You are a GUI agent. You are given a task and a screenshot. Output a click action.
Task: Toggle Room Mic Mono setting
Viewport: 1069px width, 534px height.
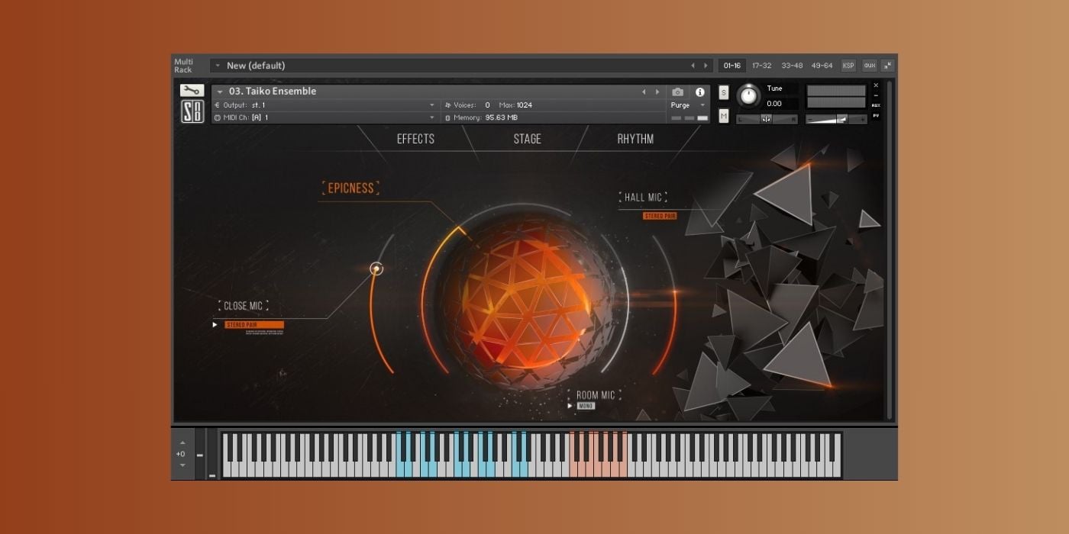[x=586, y=406]
